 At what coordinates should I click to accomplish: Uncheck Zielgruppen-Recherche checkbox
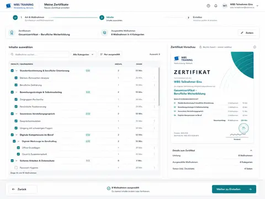[16, 99]
